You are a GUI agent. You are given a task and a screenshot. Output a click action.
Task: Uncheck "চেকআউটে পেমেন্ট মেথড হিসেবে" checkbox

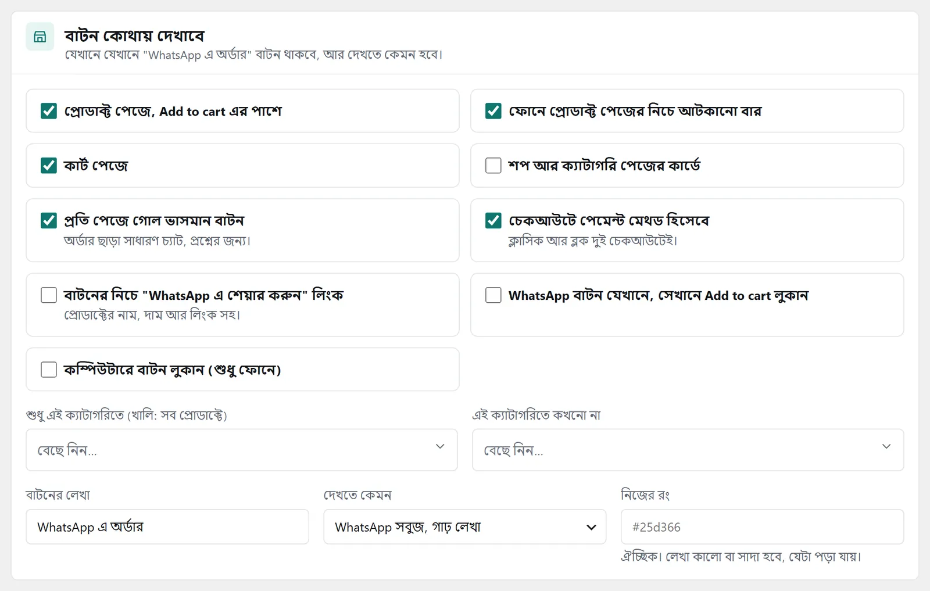[x=493, y=221]
